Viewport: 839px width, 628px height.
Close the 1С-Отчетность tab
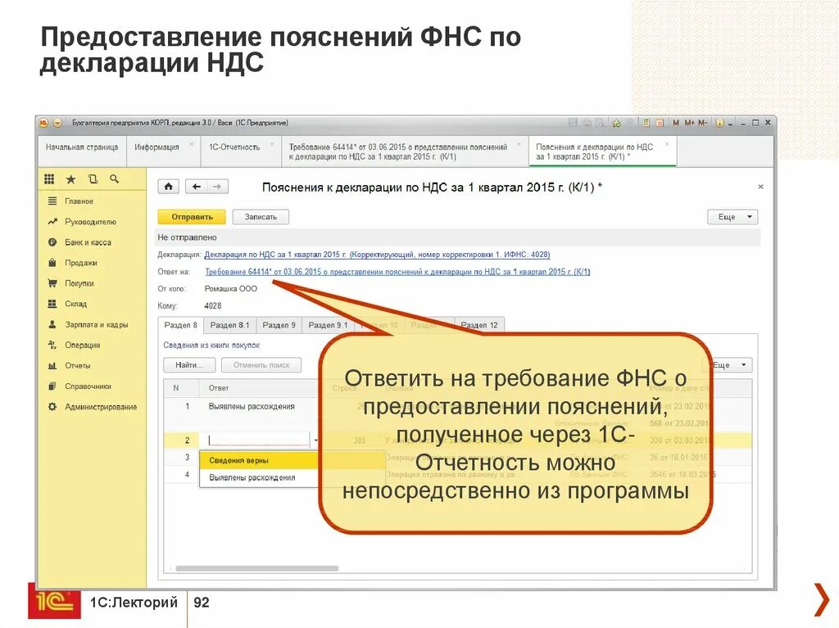(272, 144)
